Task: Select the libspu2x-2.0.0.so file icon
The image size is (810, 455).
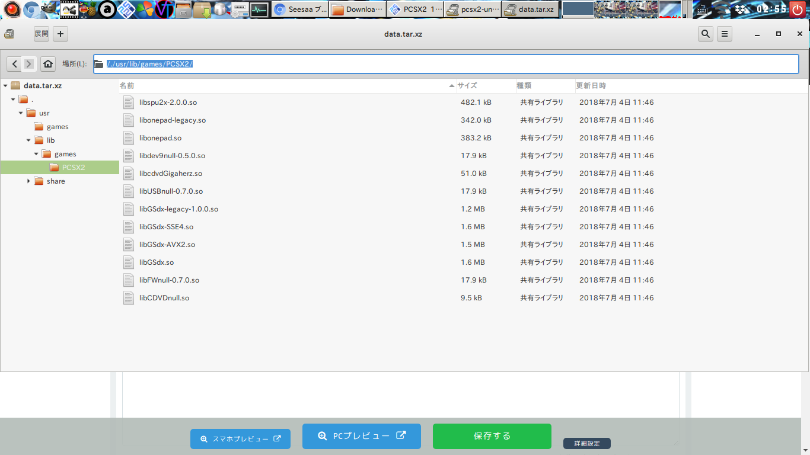Action: pos(129,102)
